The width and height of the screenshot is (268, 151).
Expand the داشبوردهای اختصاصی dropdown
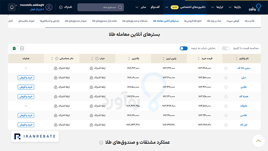[x=167, y=7]
